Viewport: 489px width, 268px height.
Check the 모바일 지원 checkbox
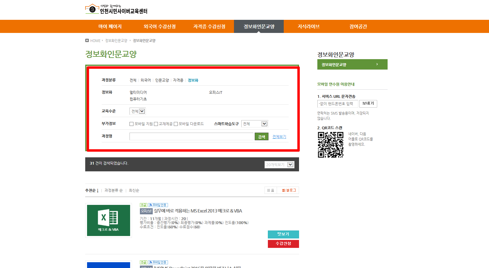coord(131,124)
